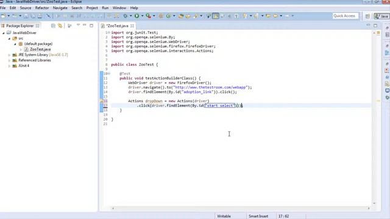Click the New file toolbar icon
The image size is (390, 219).
[x=3, y=16]
